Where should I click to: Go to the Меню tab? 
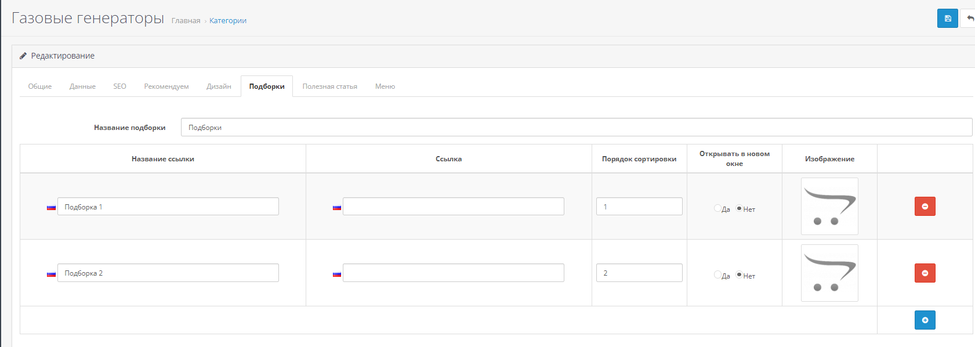coord(385,86)
